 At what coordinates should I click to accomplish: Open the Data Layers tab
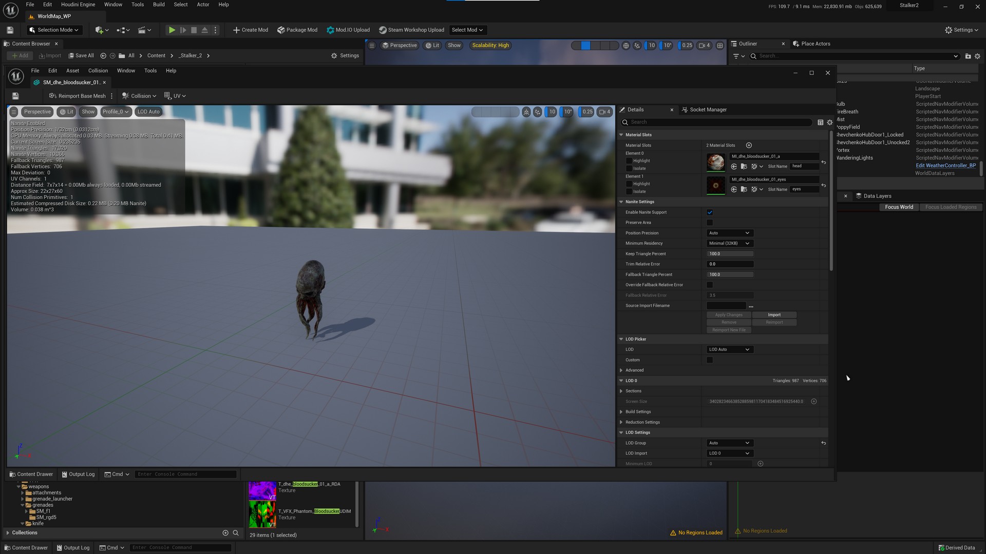point(873,196)
